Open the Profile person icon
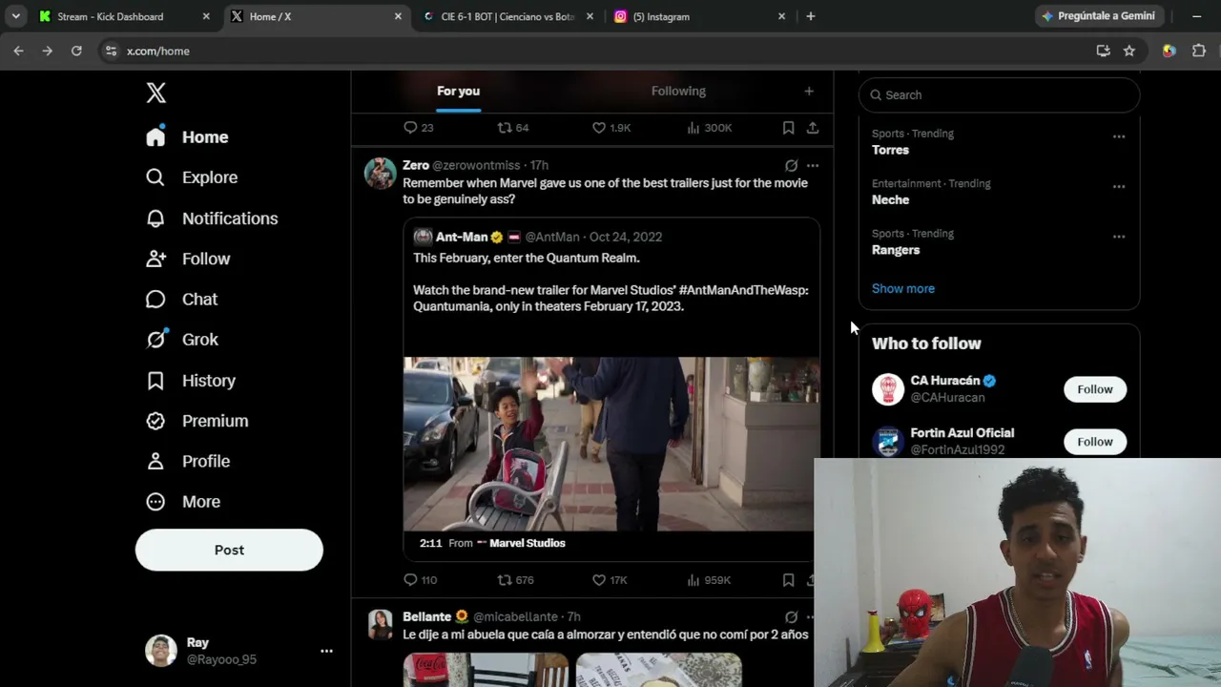 [x=155, y=461]
